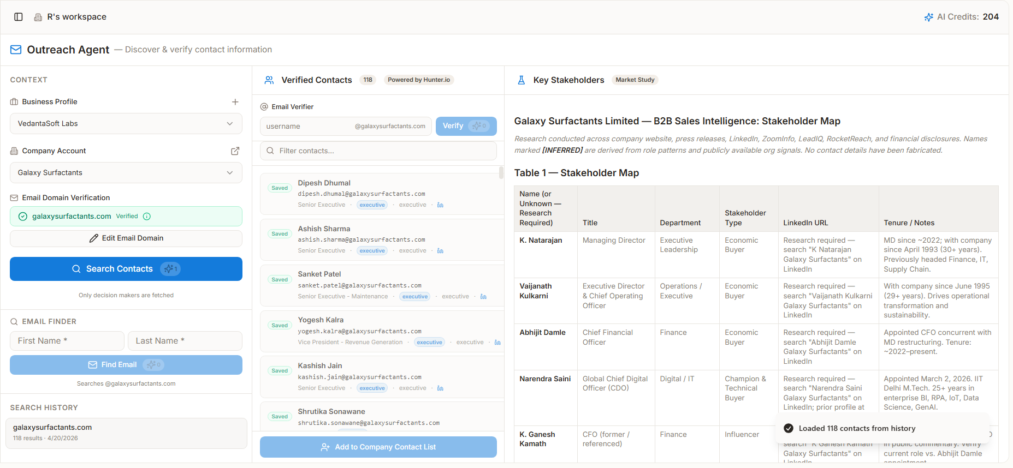Screen dimensions: 1013x468
Task: Open the VedantaSoft Labs business profile dropdown
Action: (126, 124)
